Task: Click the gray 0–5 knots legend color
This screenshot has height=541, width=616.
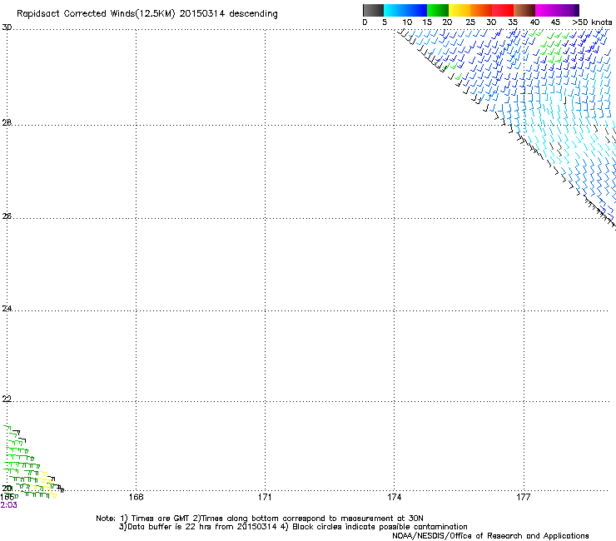Action: coord(373,10)
